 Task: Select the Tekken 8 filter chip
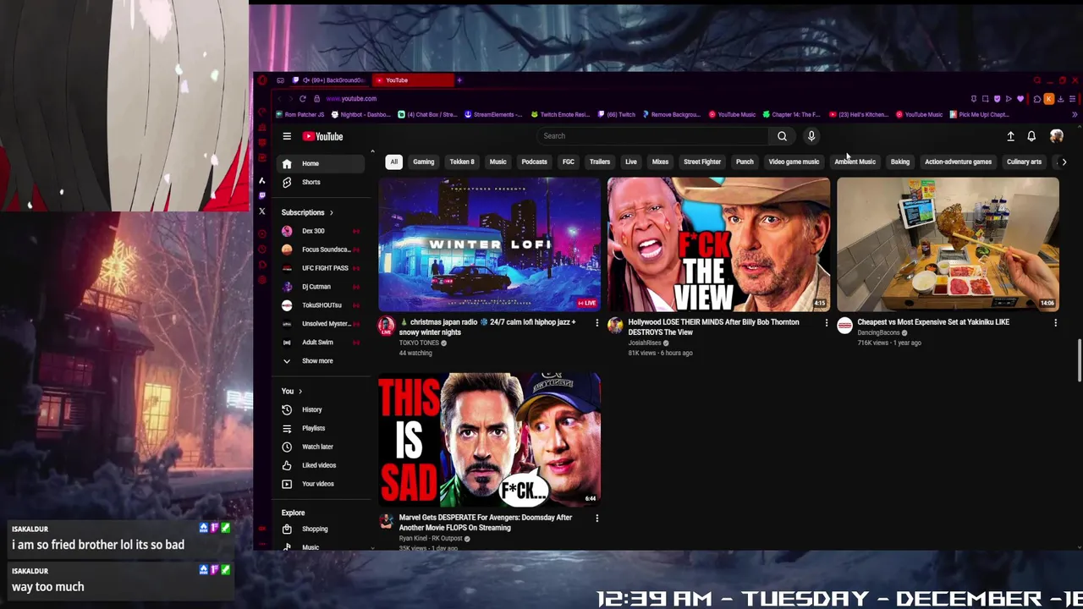[462, 162]
